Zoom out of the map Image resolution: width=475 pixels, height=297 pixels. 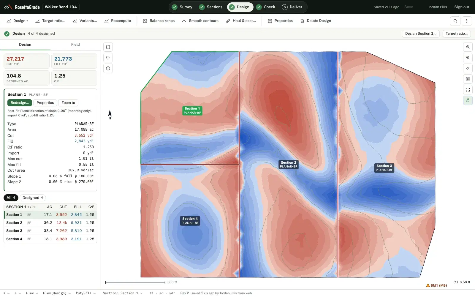pos(468,58)
